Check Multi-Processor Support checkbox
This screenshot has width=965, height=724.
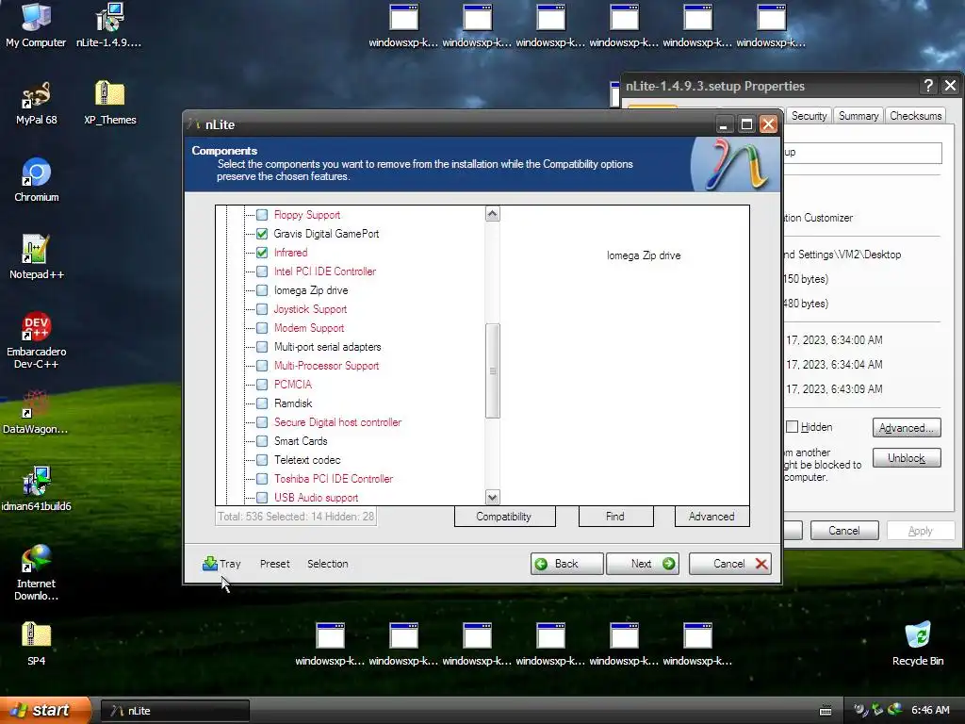[x=262, y=366]
